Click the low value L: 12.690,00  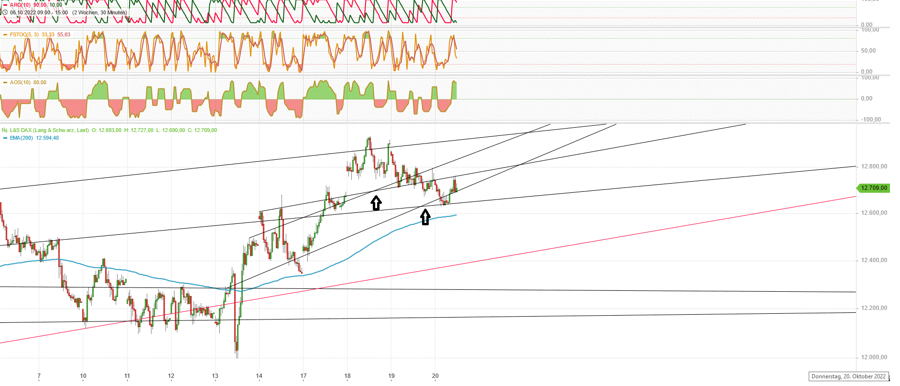click(170, 130)
